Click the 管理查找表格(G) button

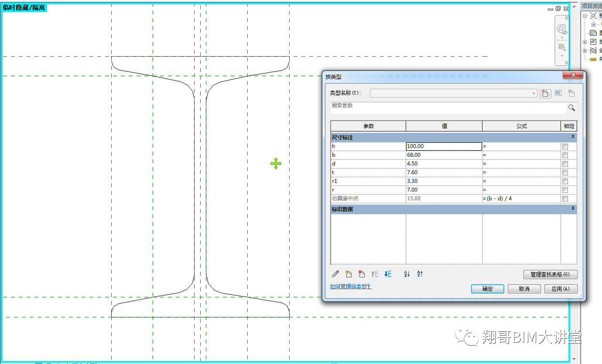pos(550,274)
